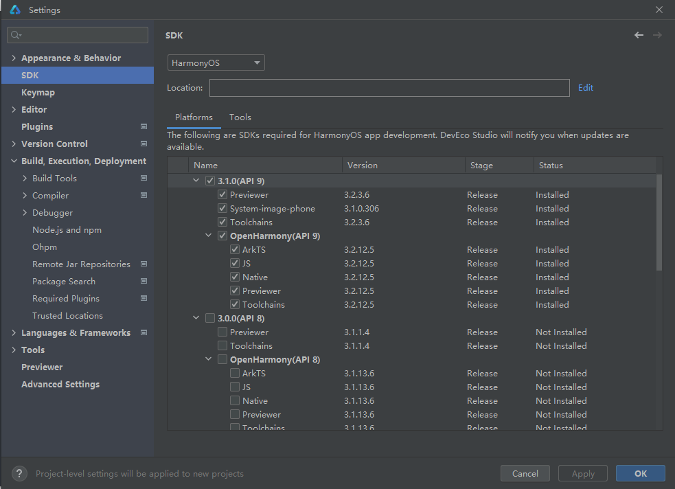The image size is (675, 489).
Task: Expand the Tools settings section
Action: pos(14,350)
